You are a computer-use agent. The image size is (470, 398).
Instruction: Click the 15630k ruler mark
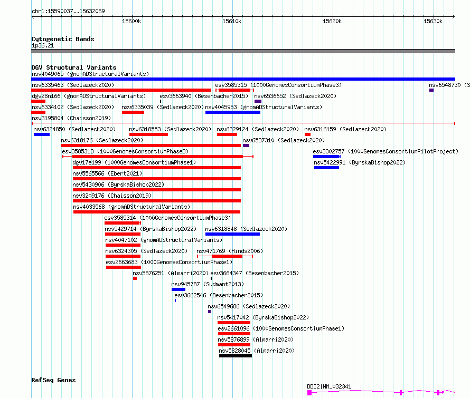click(433, 21)
